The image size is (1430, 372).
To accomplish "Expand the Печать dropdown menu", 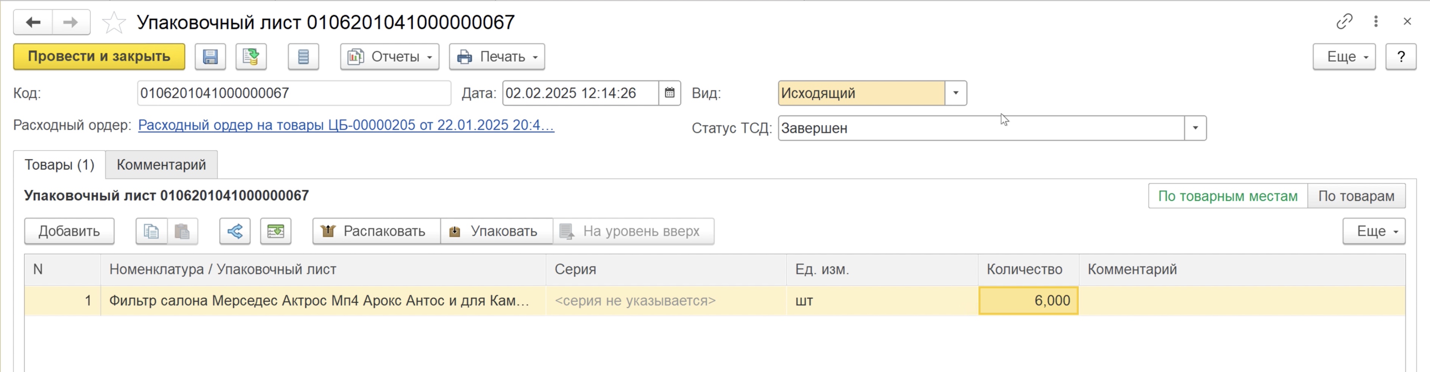I will [497, 57].
